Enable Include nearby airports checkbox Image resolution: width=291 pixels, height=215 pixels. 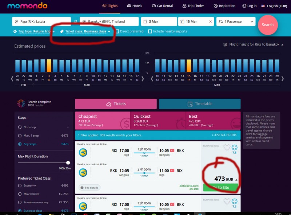(150, 31)
